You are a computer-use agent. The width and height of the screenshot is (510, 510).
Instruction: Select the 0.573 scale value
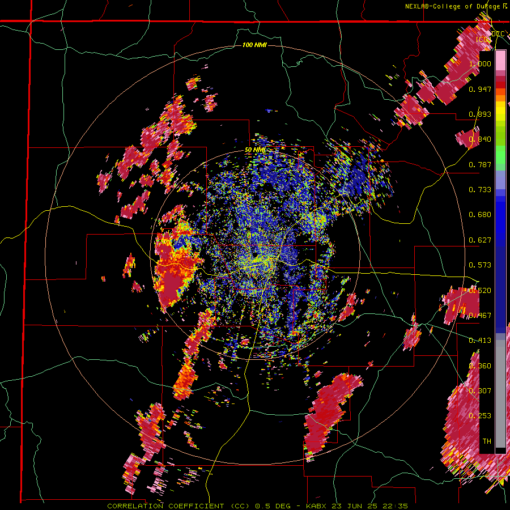coord(480,265)
